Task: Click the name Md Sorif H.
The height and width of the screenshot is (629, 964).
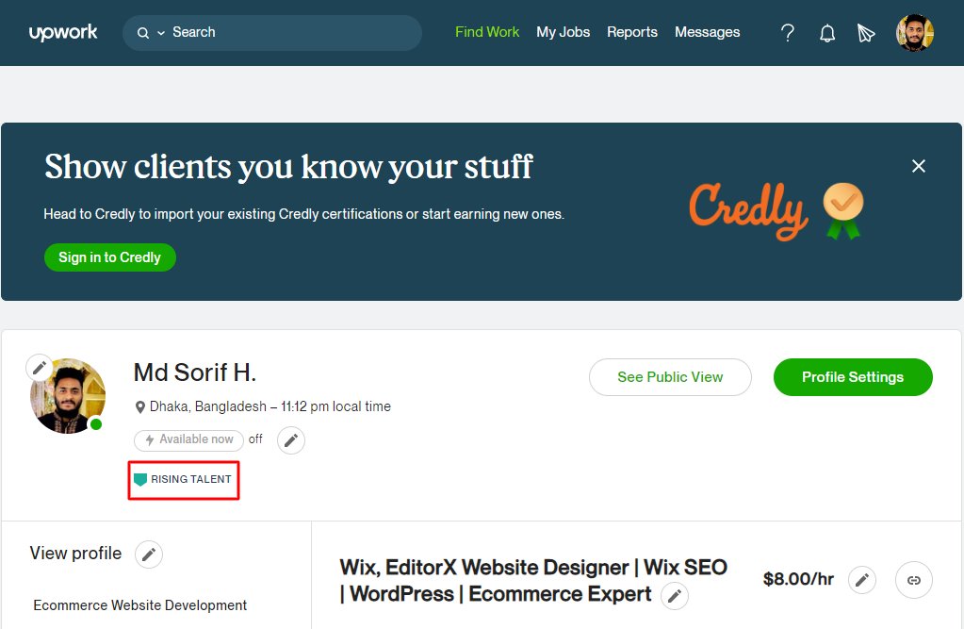Action: point(195,372)
